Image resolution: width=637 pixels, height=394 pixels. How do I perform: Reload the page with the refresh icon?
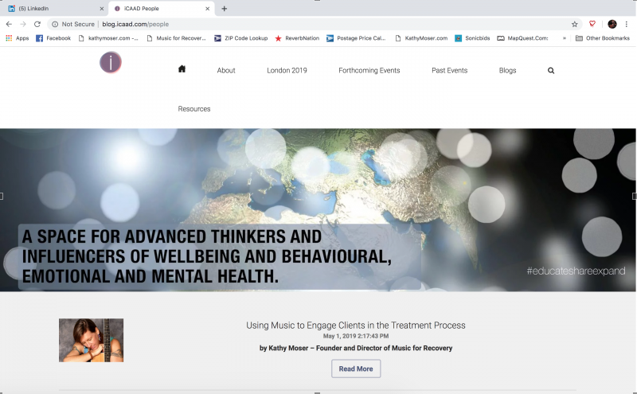[x=37, y=24]
